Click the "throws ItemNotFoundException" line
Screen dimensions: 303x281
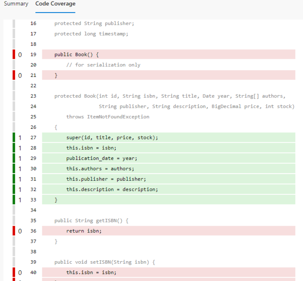pos(108,117)
